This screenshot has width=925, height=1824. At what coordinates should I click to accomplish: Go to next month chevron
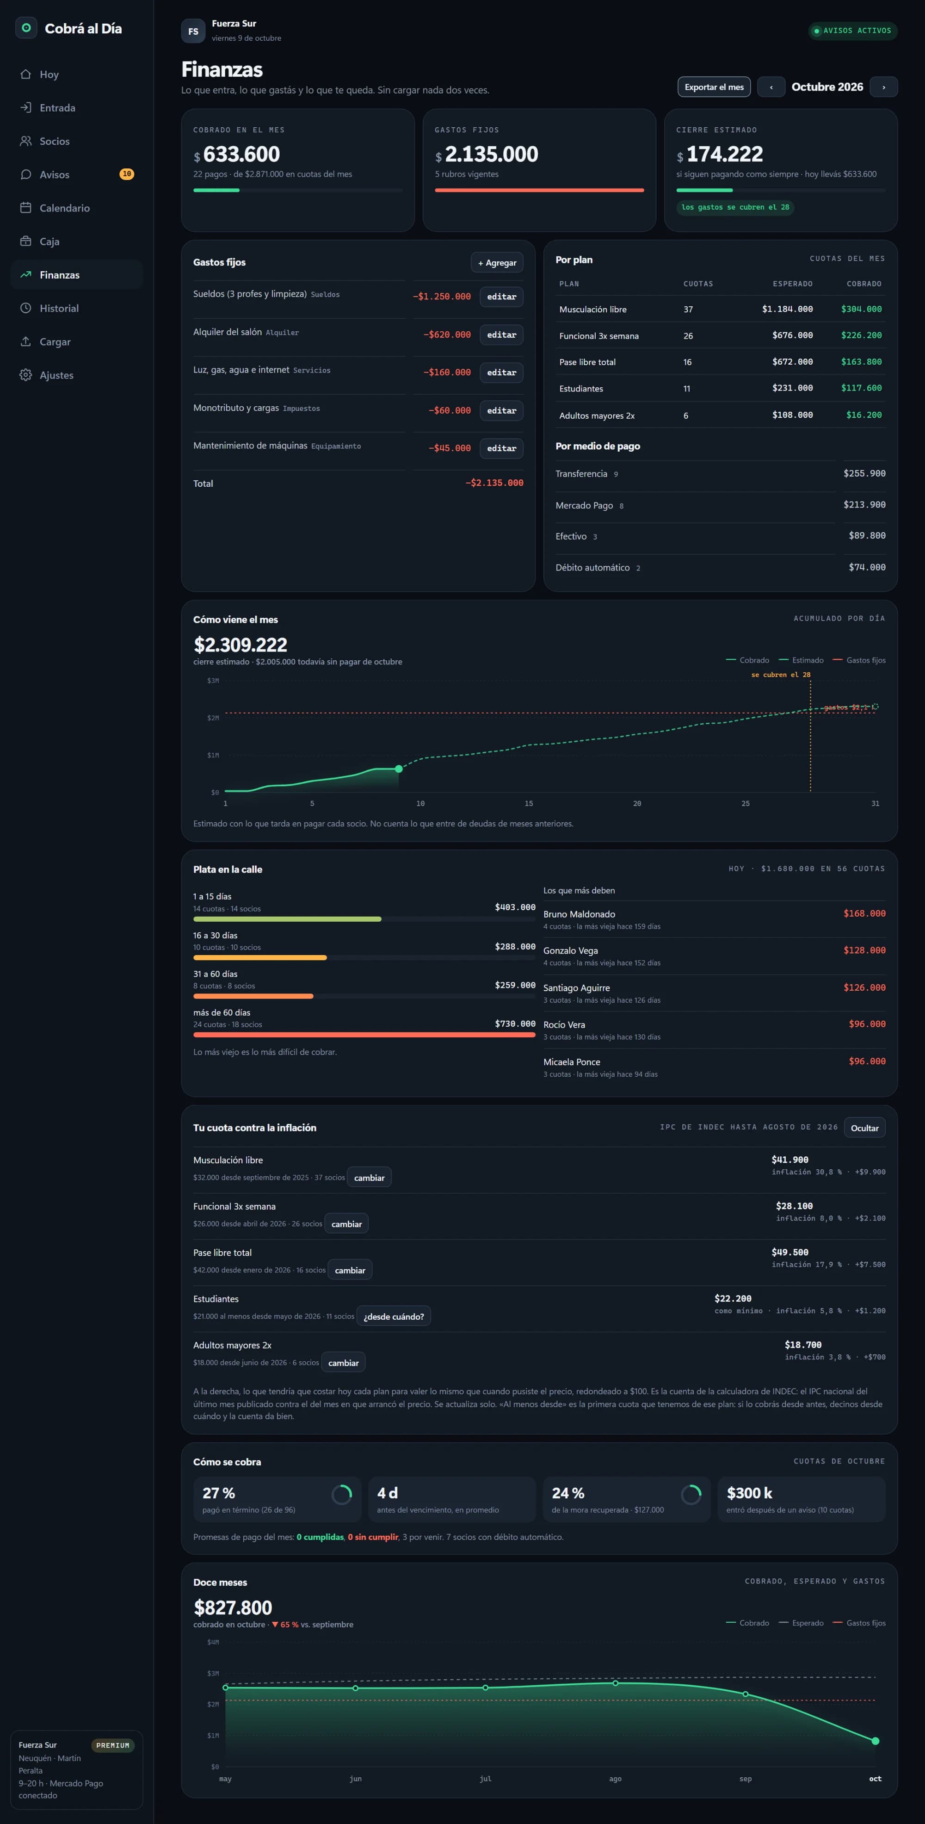883,87
